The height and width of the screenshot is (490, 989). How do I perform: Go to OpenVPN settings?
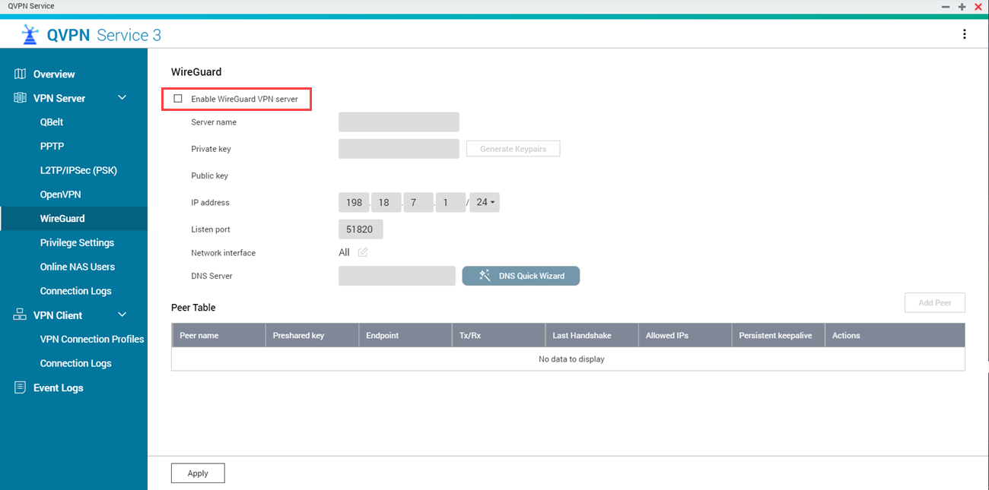[60, 194]
